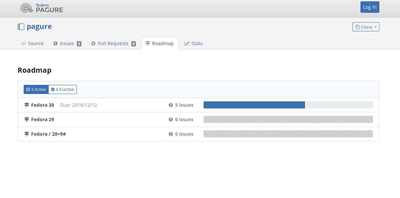Select the Roadmap tab
This screenshot has height=198, width=400.
coord(160,43)
